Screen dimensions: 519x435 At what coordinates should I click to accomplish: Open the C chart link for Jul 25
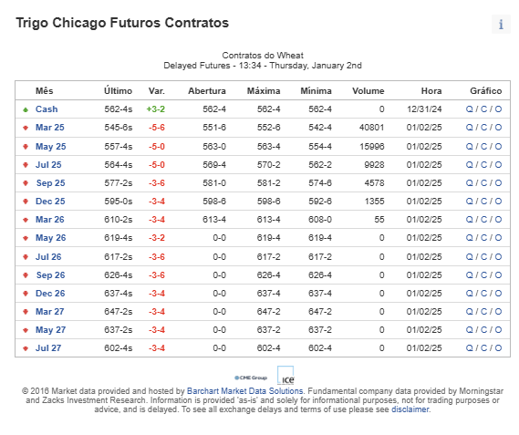[x=483, y=164]
